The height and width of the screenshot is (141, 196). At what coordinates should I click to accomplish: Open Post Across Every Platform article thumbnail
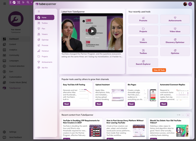139,131
